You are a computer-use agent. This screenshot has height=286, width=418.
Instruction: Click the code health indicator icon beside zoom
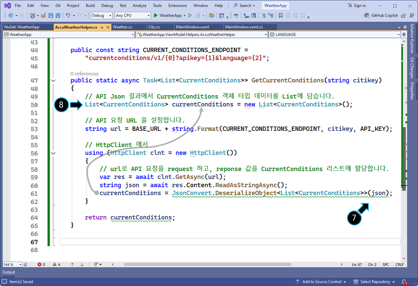(25, 264)
